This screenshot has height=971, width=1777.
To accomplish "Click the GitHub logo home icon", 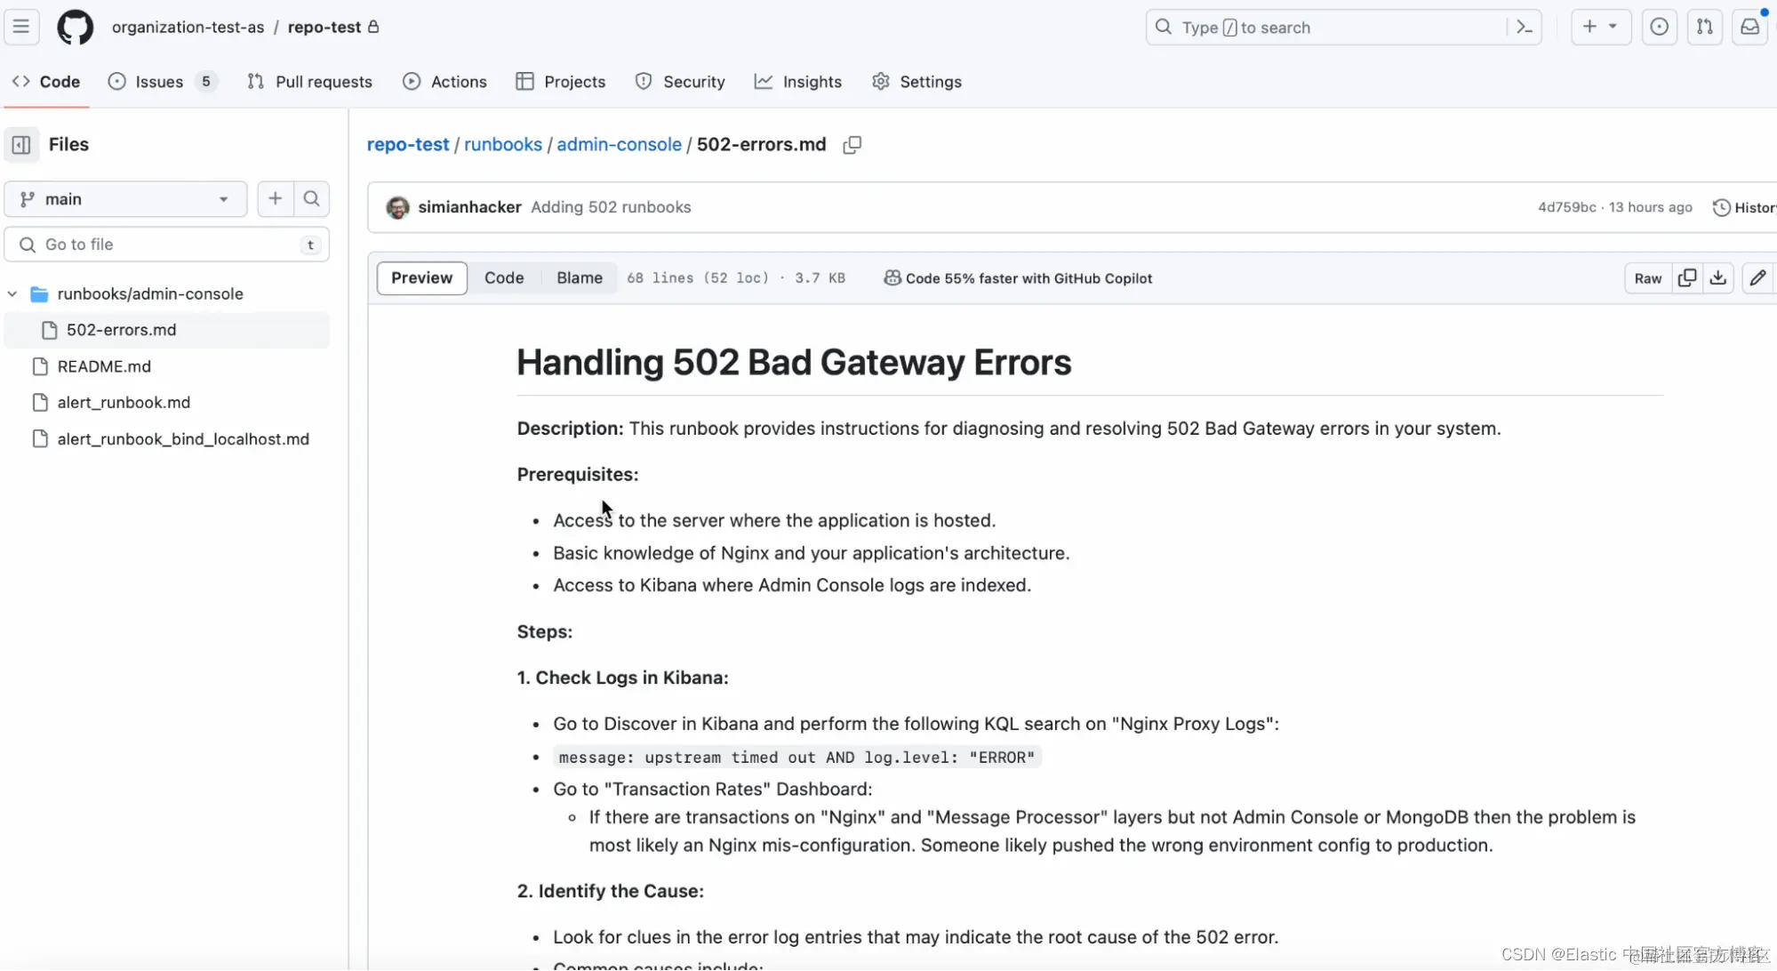I will tap(75, 27).
